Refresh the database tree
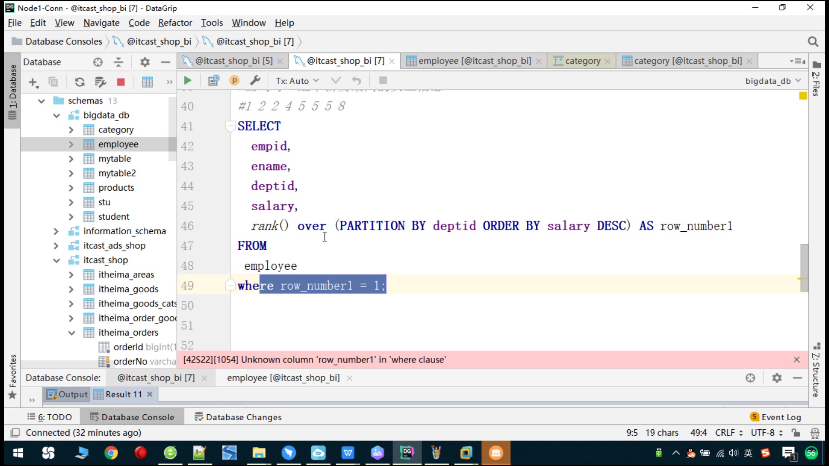Image resolution: width=829 pixels, height=466 pixels. click(x=79, y=82)
